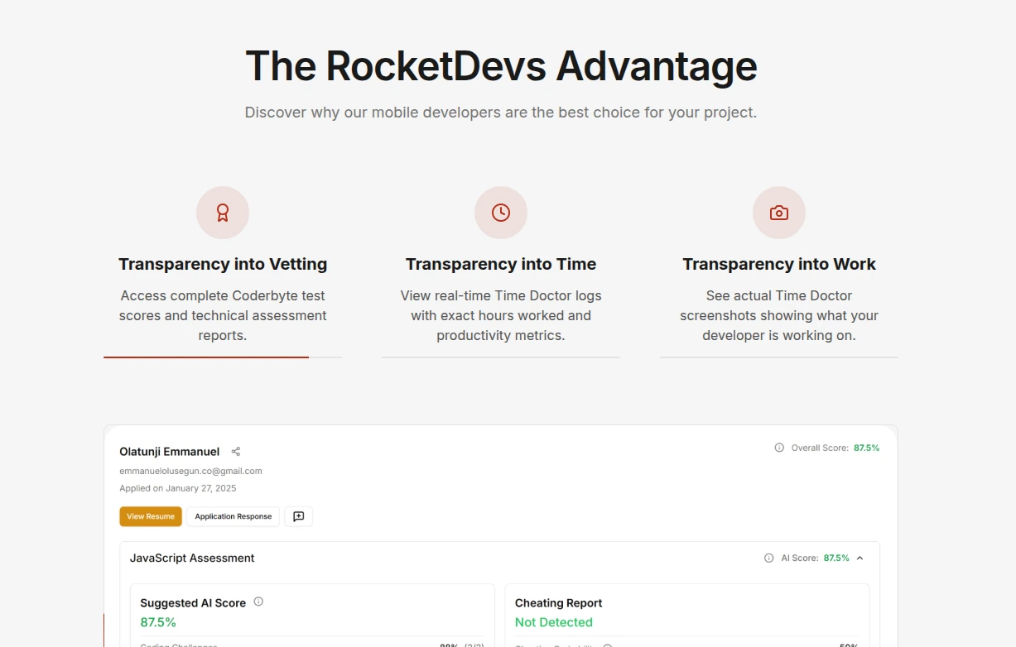
Task: Click the camera icon above Transparency into Work
Action: 779,213
